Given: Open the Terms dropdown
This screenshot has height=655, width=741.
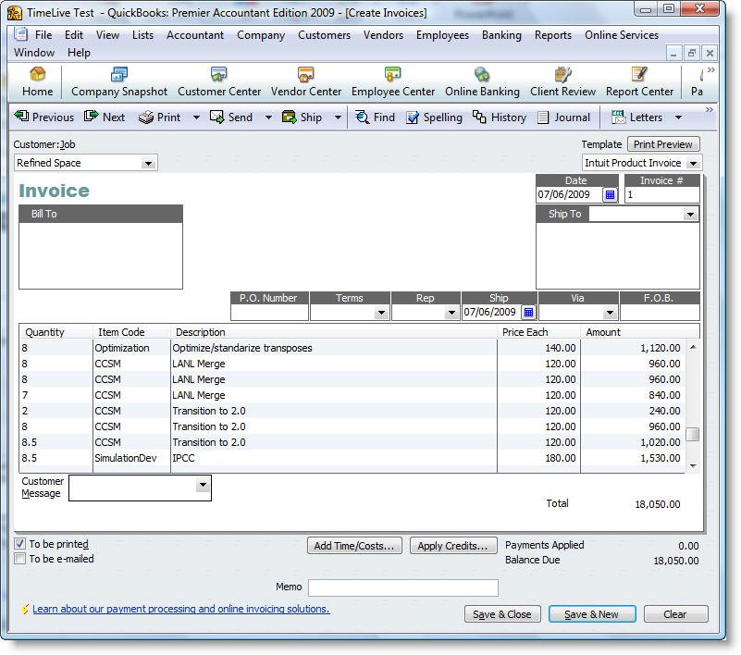Looking at the screenshot, I should point(381,313).
